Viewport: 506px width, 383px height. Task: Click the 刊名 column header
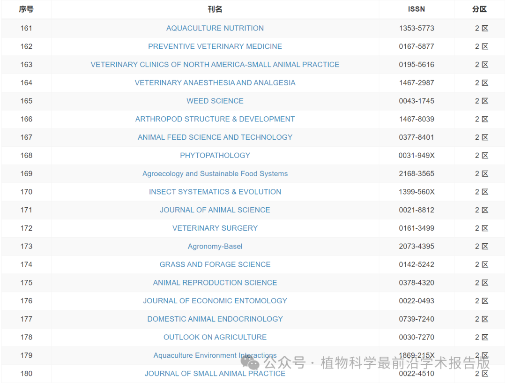point(215,9)
